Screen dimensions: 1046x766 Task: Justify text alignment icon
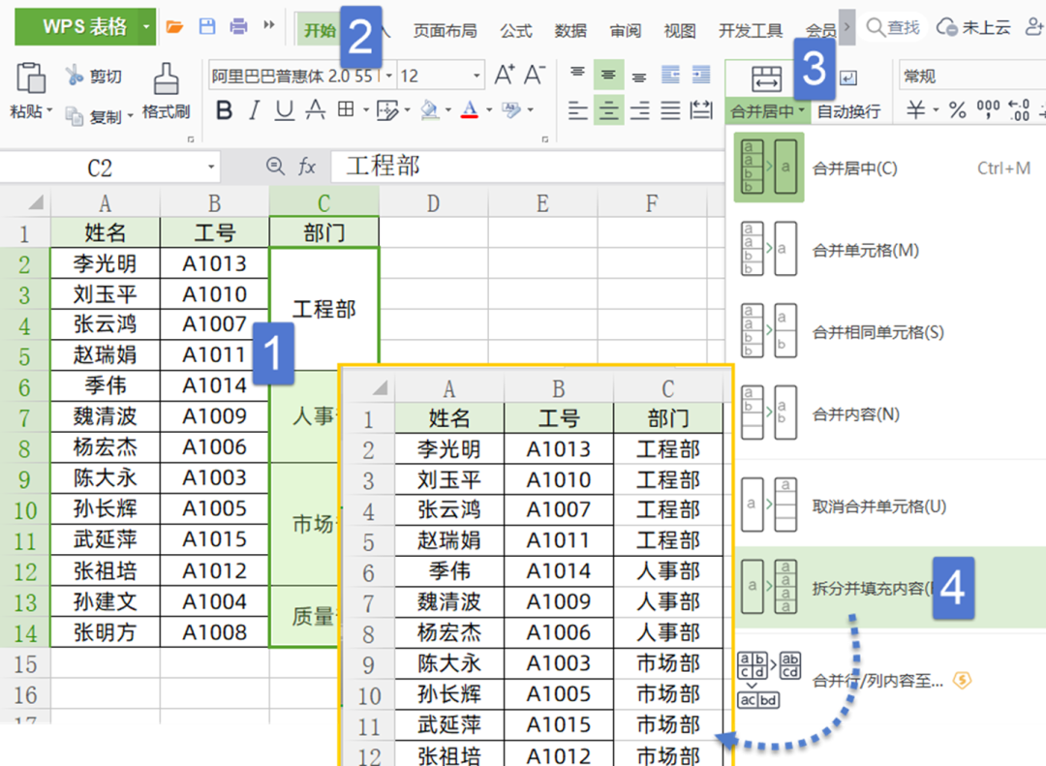(x=670, y=110)
